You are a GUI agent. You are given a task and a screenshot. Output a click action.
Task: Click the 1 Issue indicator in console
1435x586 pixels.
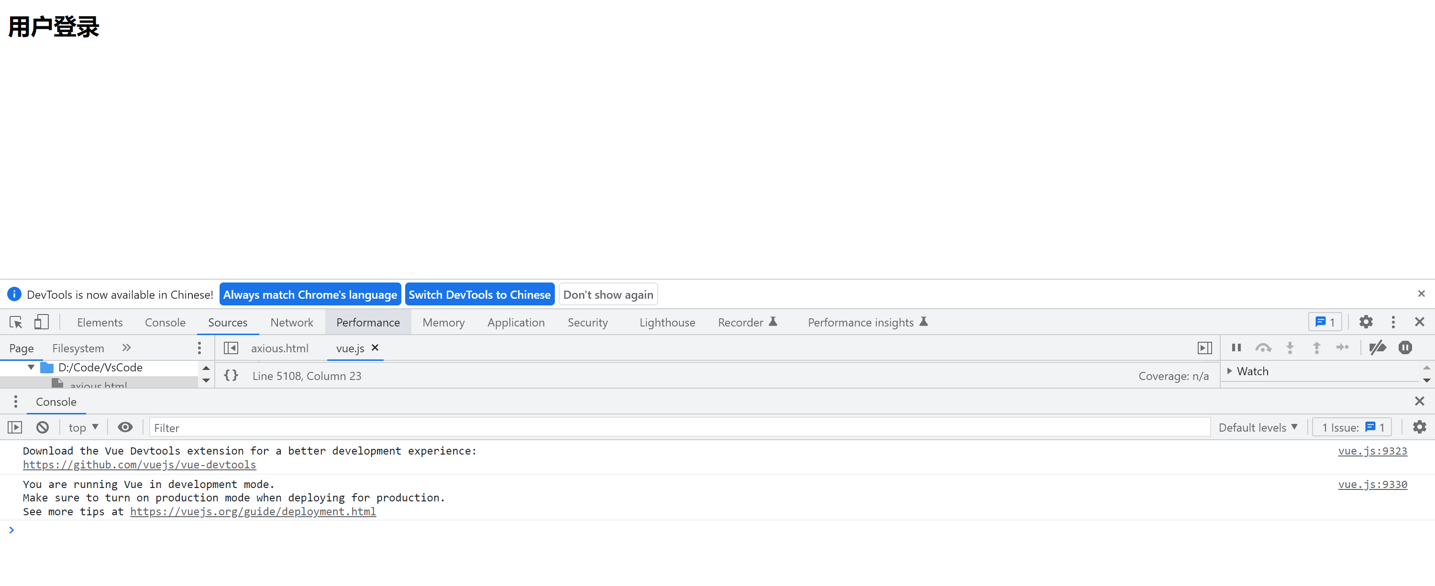(1353, 427)
